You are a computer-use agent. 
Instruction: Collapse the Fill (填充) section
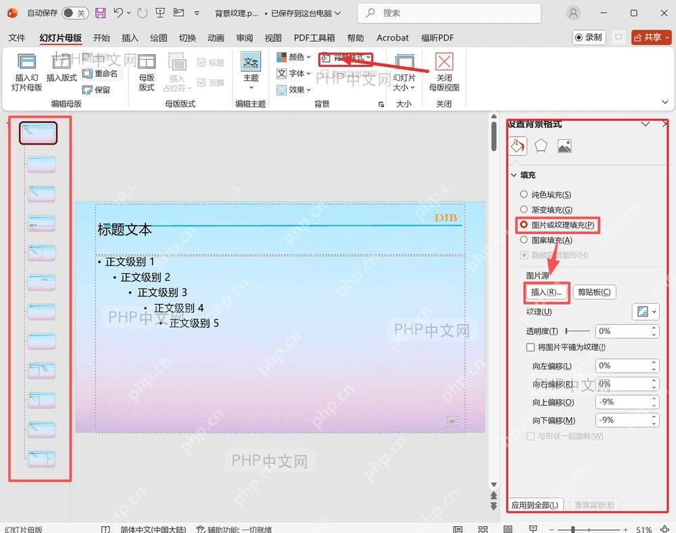click(514, 175)
